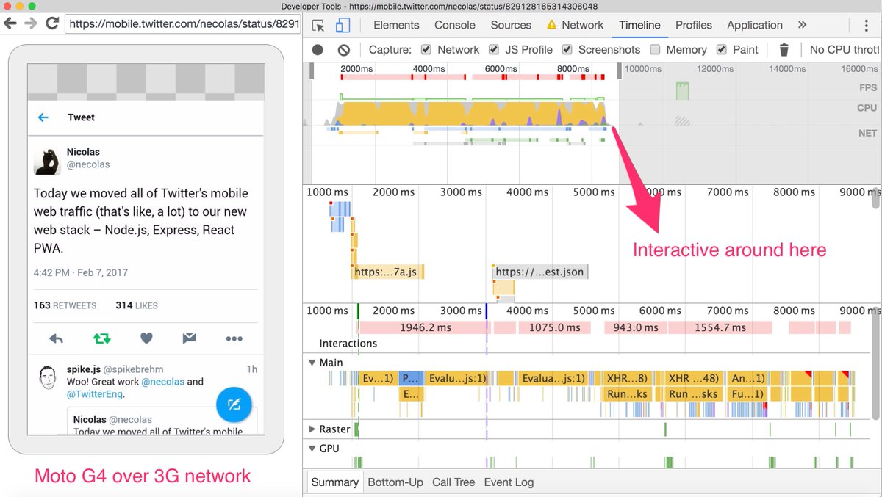
Task: Go back using the tweet's blue arrow
Action: coord(43,117)
